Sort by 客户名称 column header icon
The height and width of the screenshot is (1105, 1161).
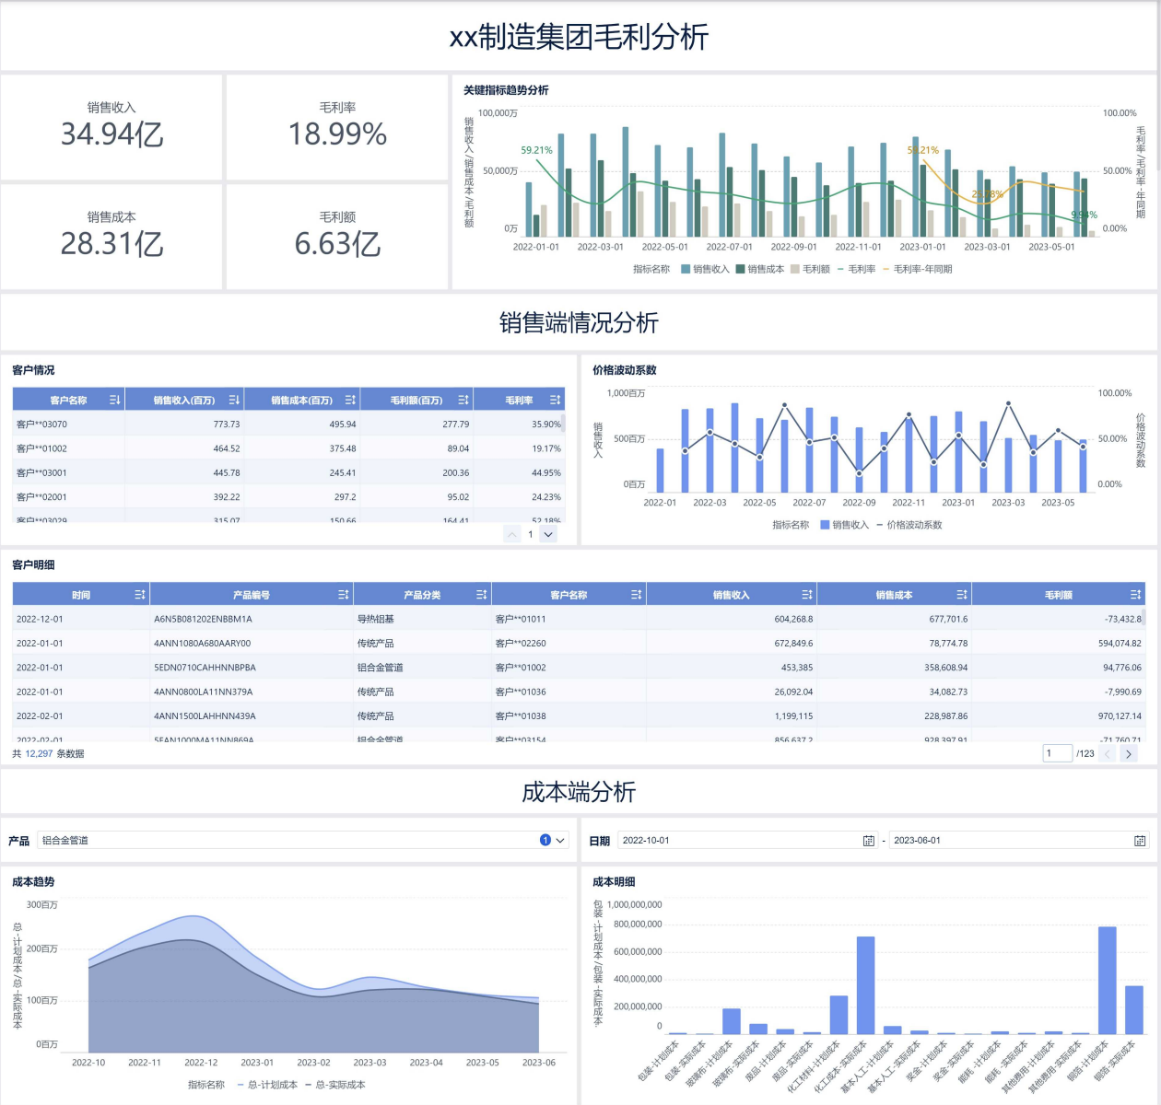(114, 400)
